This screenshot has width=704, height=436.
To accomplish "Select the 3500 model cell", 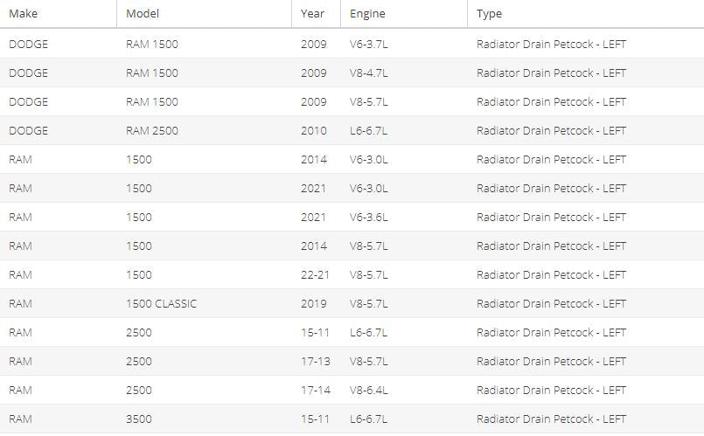I will pos(139,419).
